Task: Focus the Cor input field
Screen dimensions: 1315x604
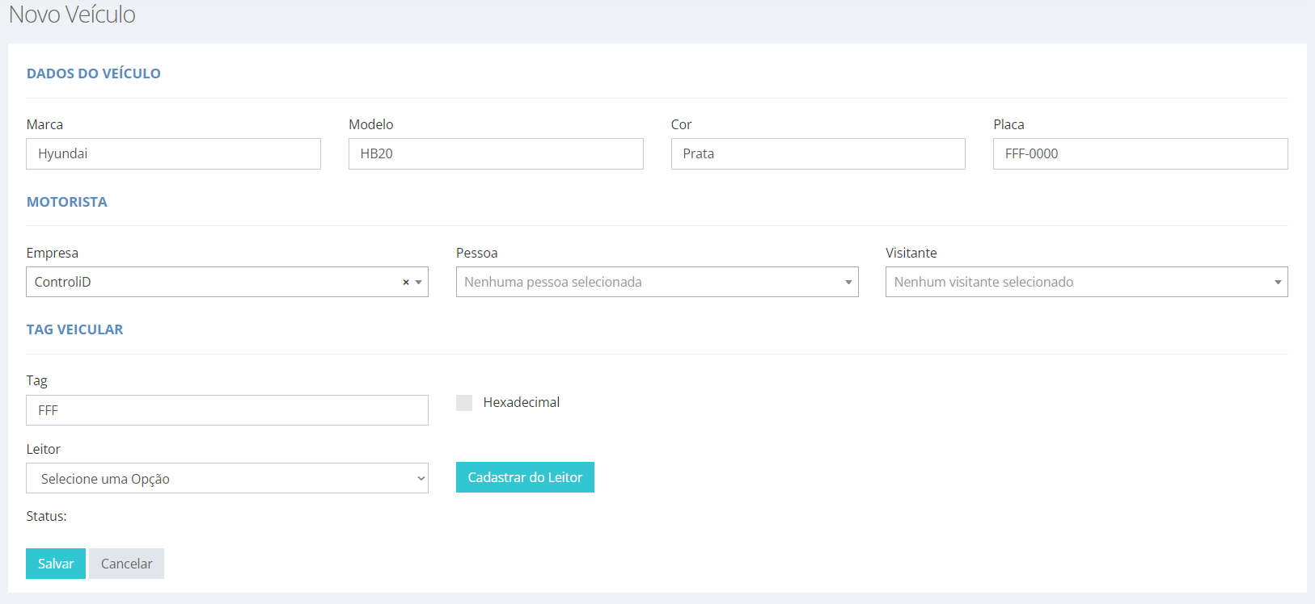Action: point(818,153)
